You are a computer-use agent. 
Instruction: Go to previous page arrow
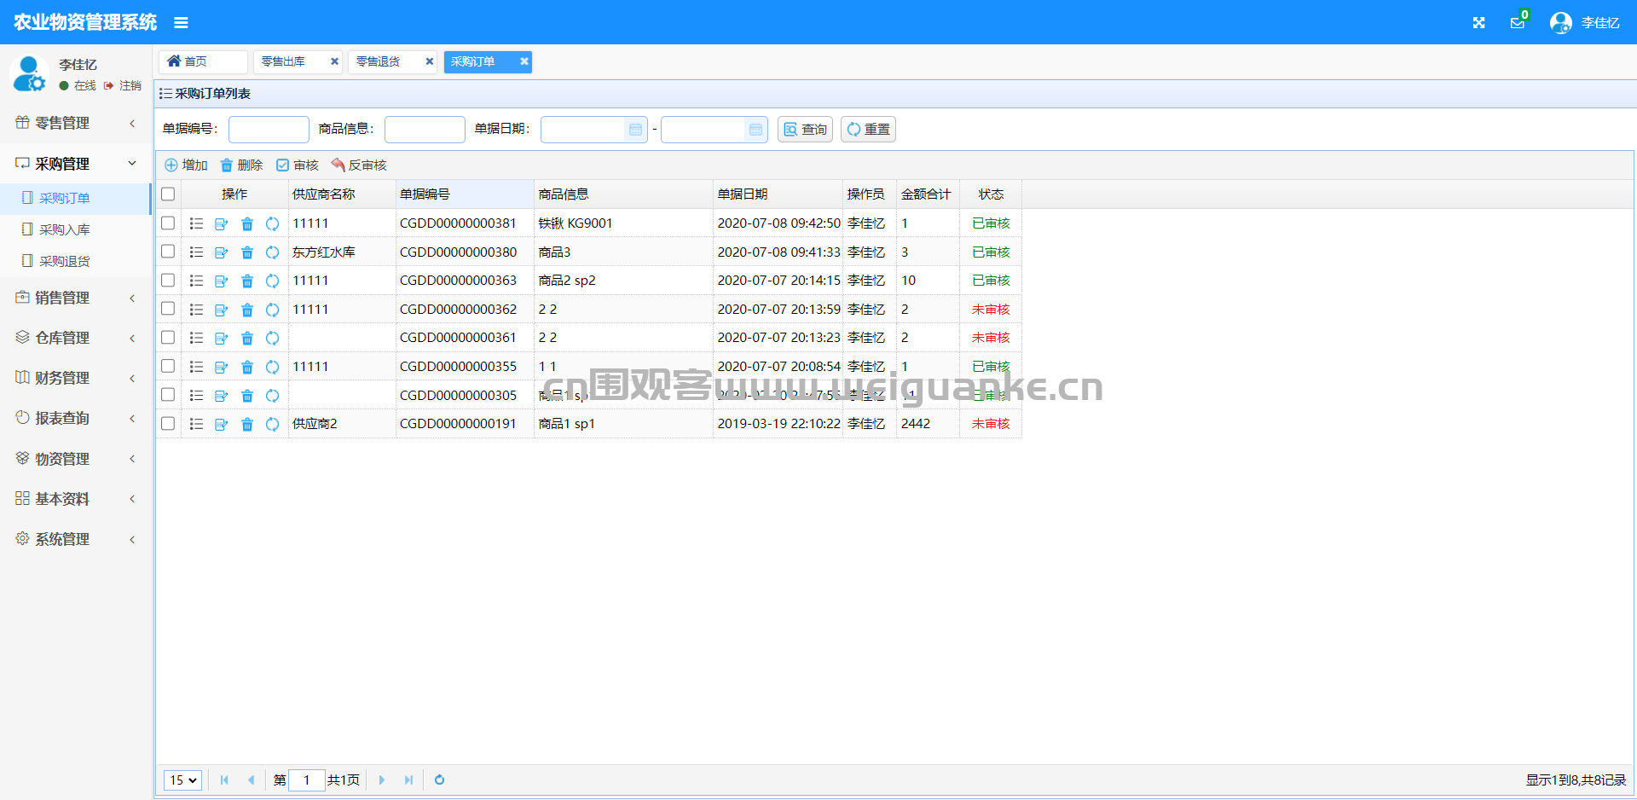251,780
